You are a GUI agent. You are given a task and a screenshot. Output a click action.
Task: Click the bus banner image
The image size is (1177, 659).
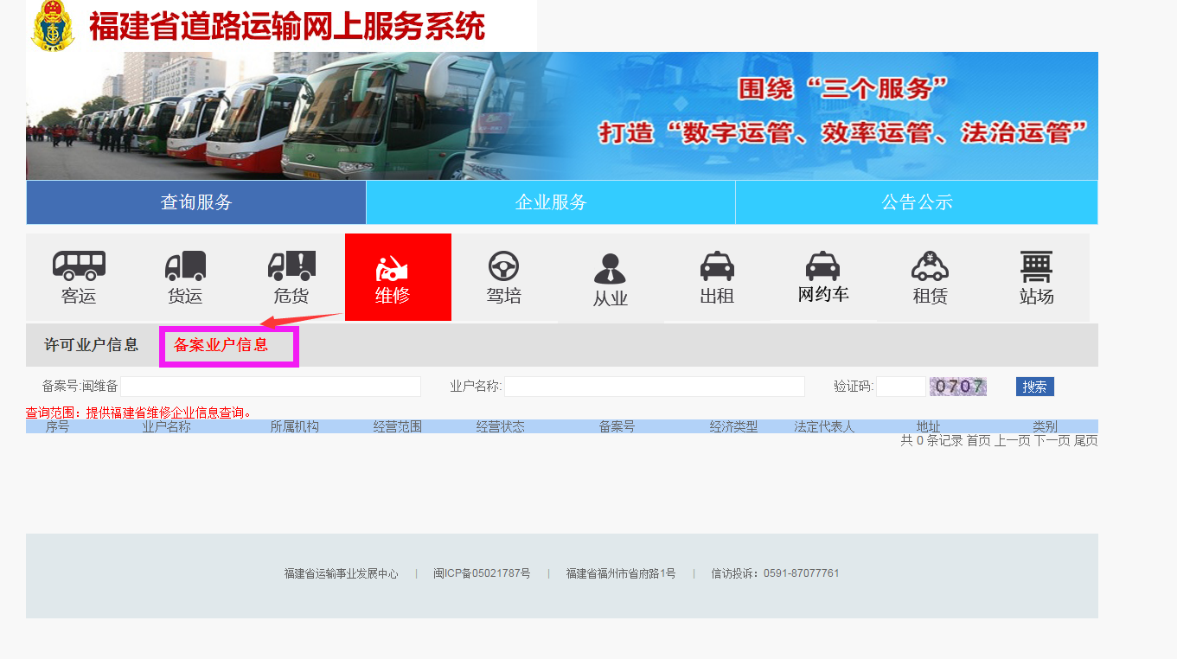coord(562,116)
